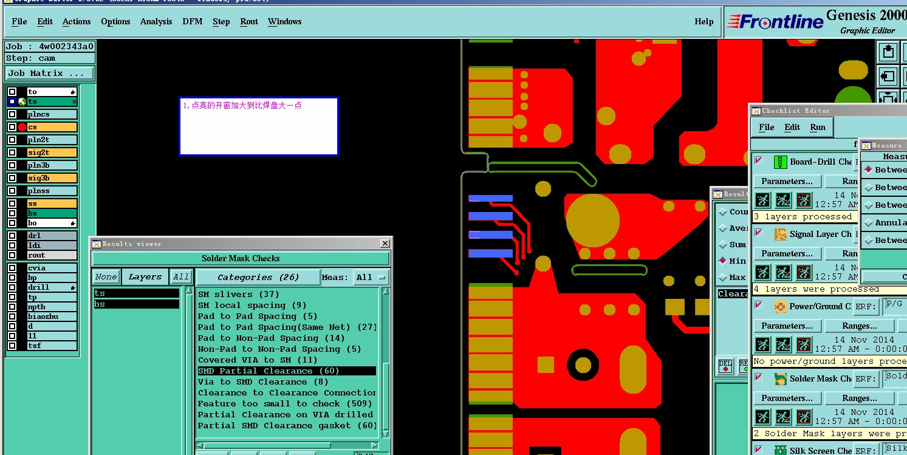Viewport: 907px width, 455px height.
Task: Open the File menu in Graphic Editor
Action: [19, 22]
